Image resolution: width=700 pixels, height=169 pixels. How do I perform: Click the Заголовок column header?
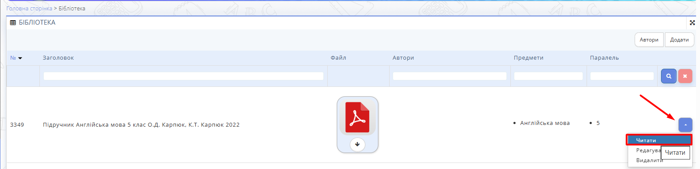pyautogui.click(x=58, y=58)
